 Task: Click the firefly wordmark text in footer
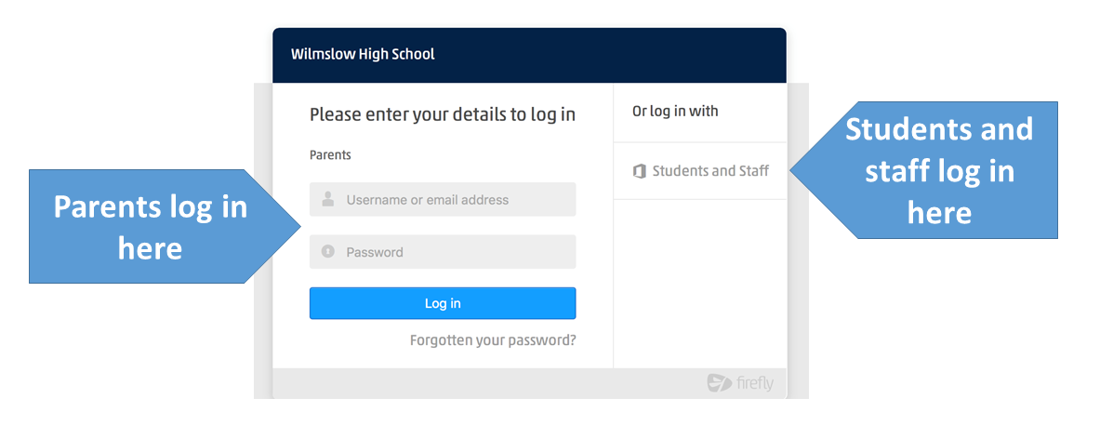coord(754,383)
